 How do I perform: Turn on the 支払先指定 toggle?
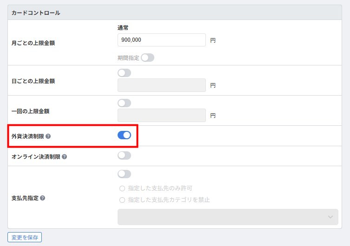[x=124, y=174]
